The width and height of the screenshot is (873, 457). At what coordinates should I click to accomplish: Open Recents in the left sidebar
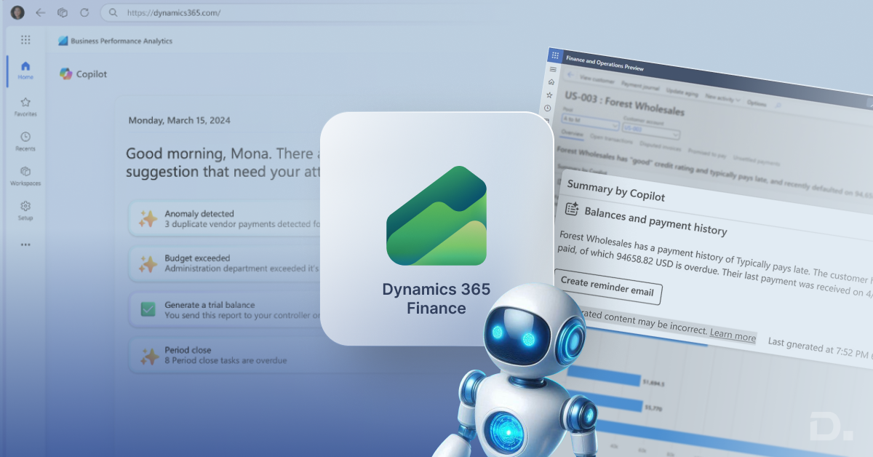click(x=25, y=141)
